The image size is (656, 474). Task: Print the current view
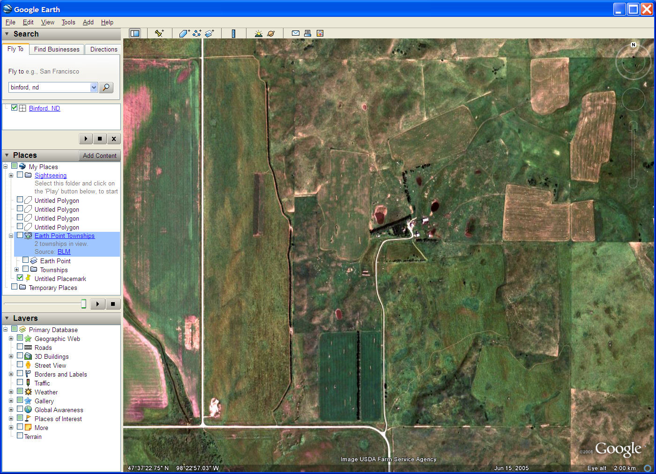click(308, 33)
